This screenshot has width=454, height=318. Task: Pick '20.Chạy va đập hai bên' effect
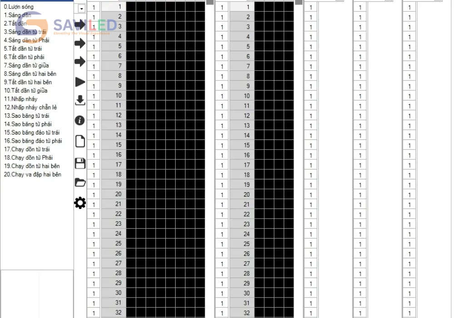click(33, 174)
